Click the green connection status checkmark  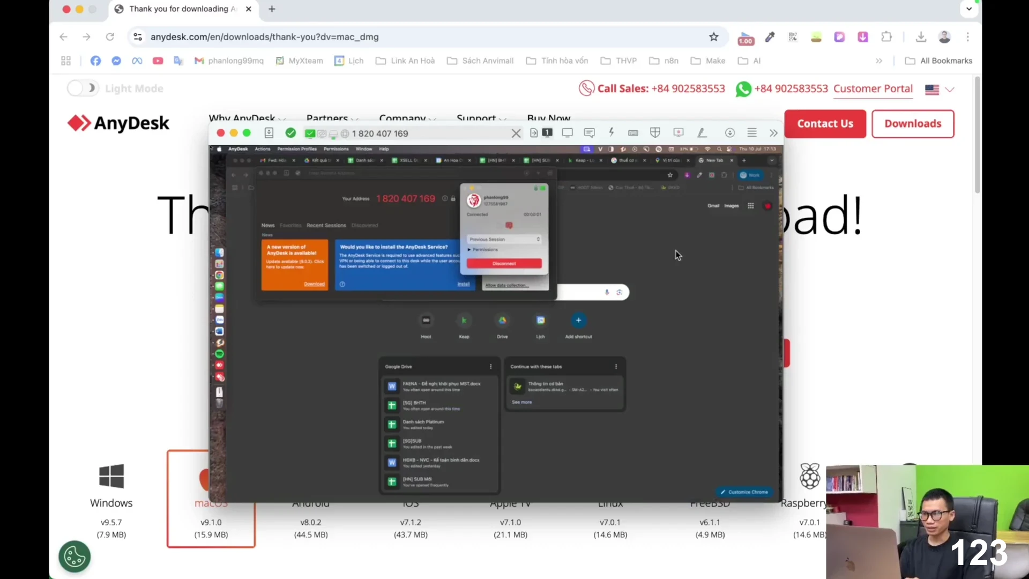[x=290, y=133]
